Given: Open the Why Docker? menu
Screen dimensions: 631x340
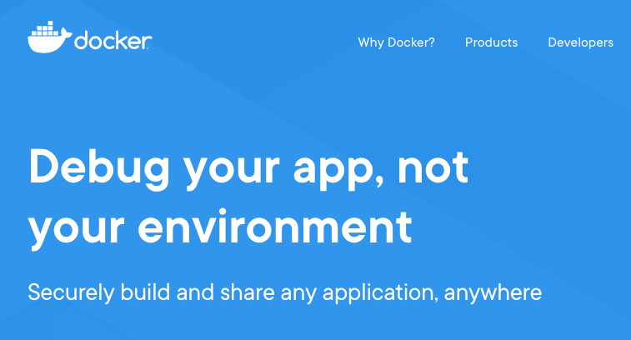Looking at the screenshot, I should click(x=397, y=42).
